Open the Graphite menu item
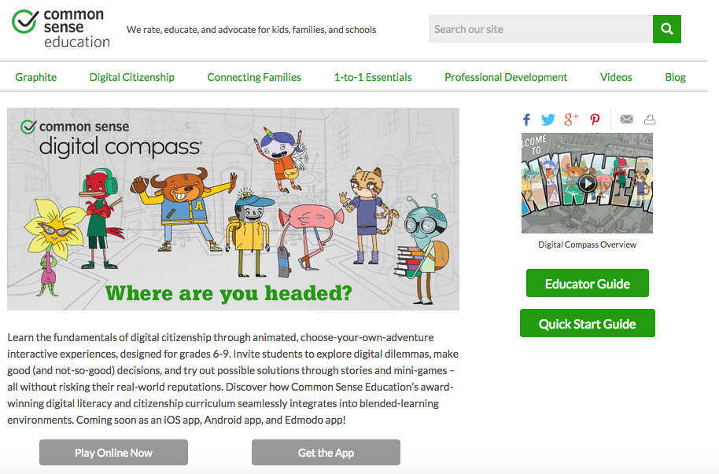The image size is (719, 474). [36, 77]
